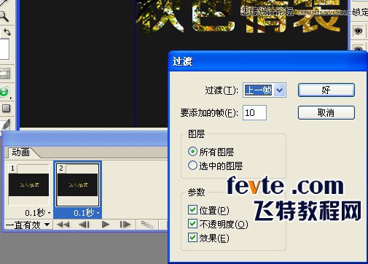Select the Zoom magnifier tool

[4, 16]
